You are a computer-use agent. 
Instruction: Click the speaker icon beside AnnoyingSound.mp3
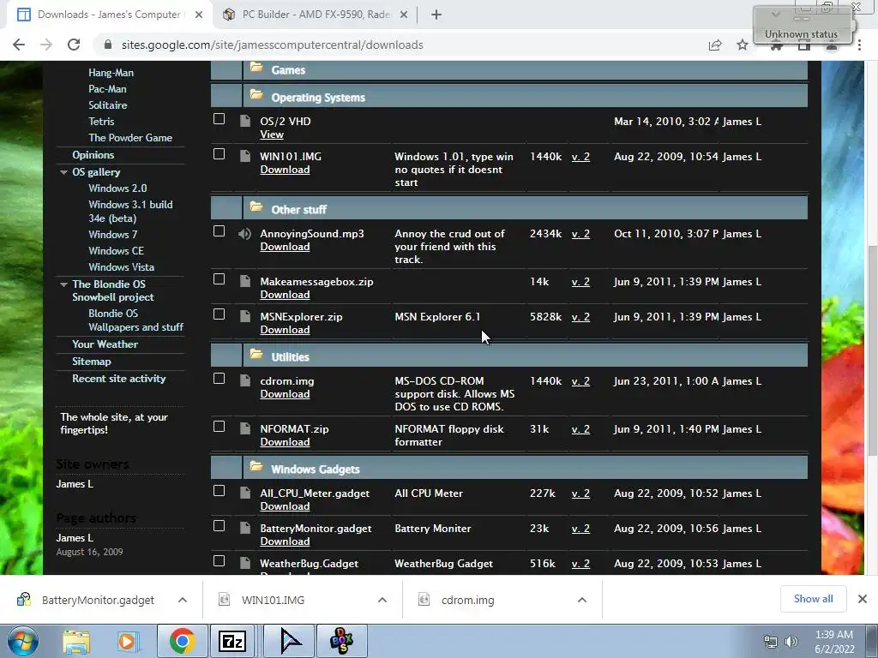tap(244, 234)
